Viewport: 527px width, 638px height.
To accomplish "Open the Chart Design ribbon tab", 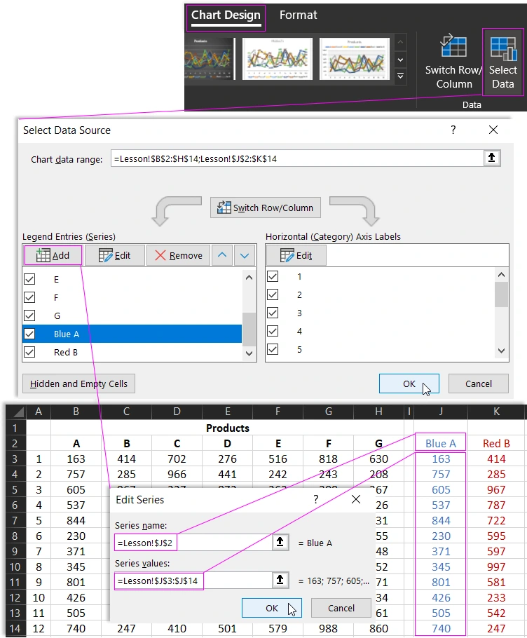I will click(x=226, y=15).
